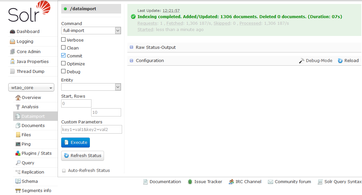The width and height of the screenshot is (362, 195).
Task: Open Core Admin
Action: pyautogui.click(x=29, y=52)
